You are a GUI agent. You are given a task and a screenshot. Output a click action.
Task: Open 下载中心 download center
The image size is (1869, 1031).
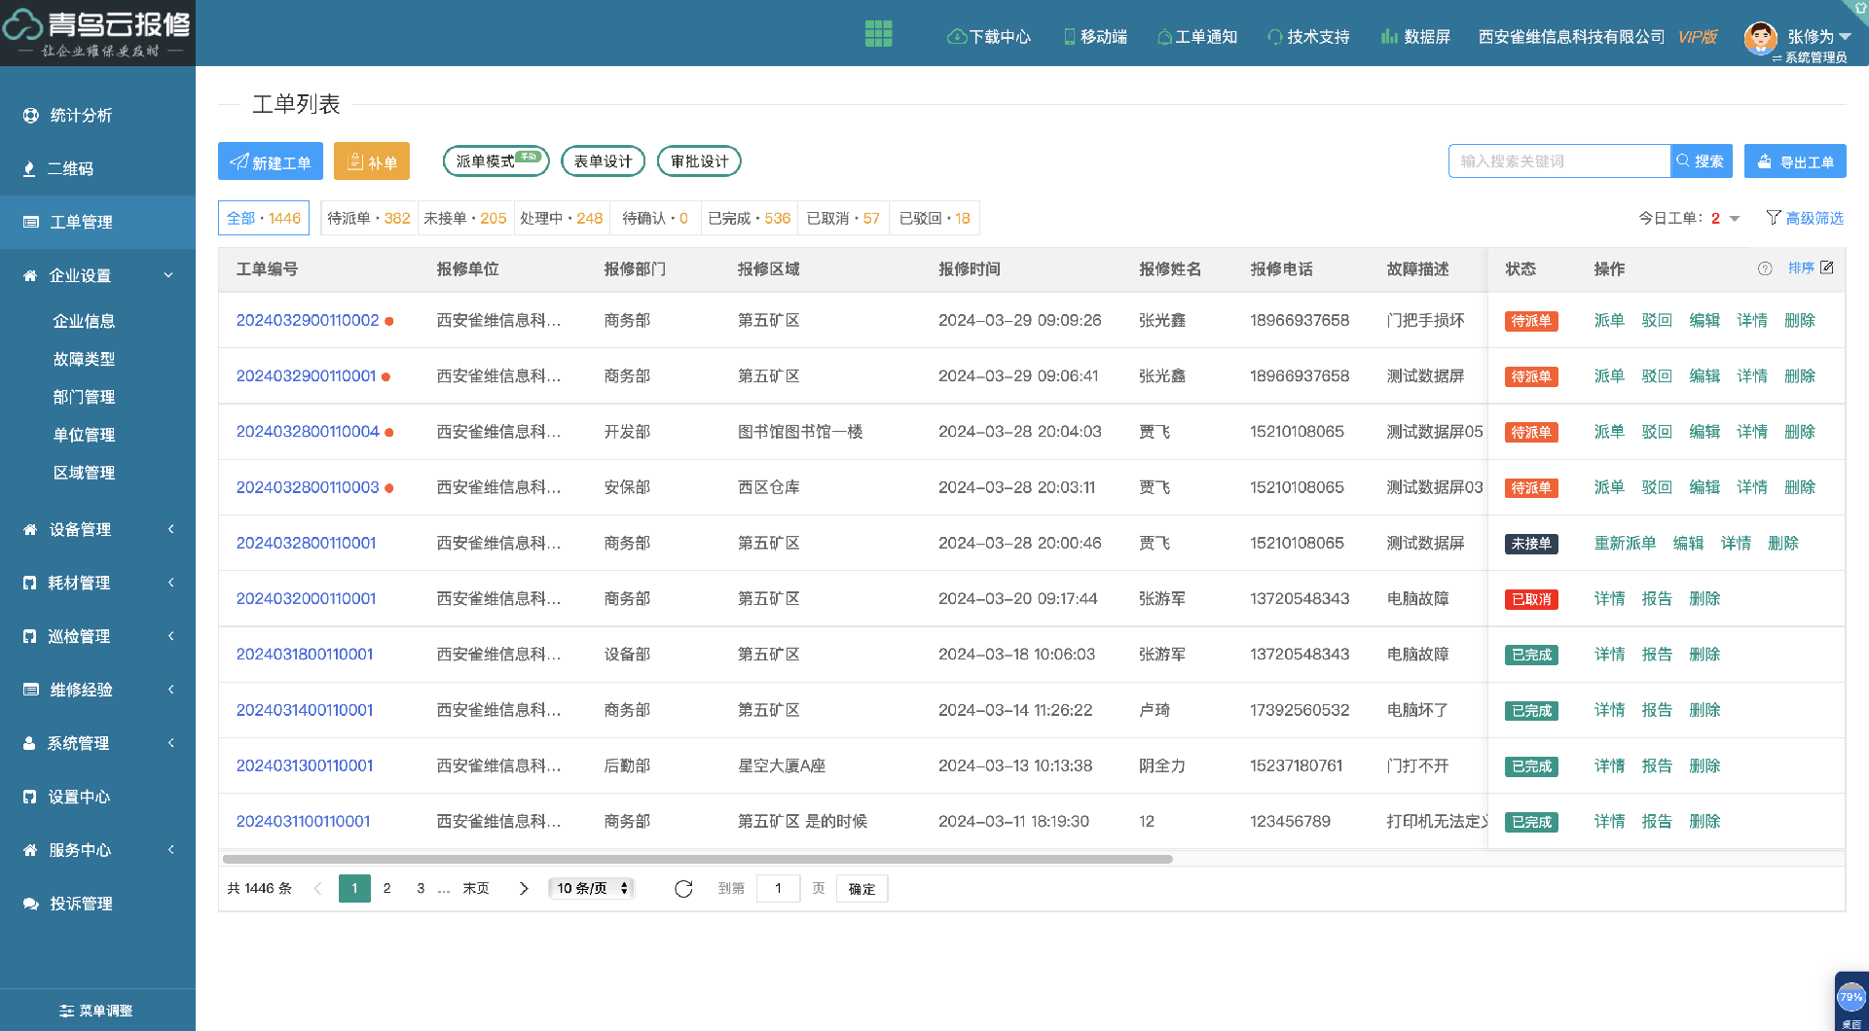tap(989, 37)
